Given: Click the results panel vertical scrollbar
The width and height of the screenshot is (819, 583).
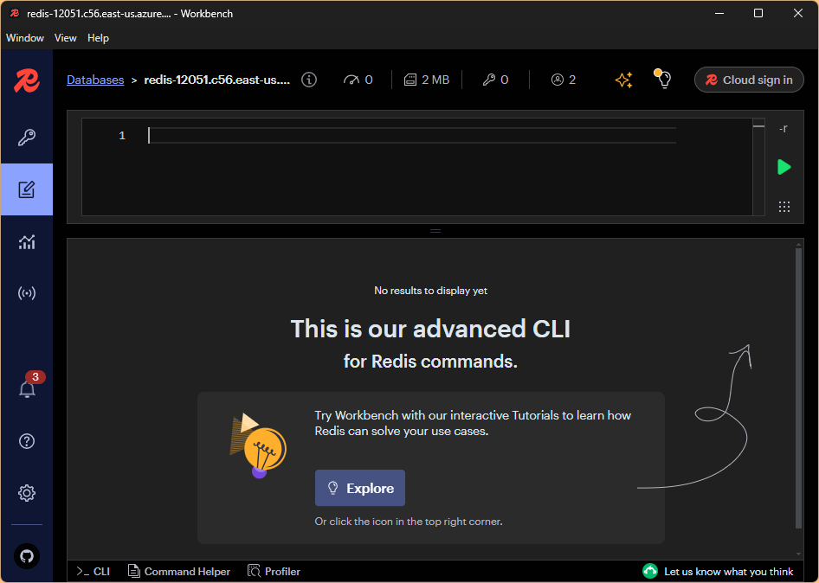Looking at the screenshot, I should click(798, 388).
